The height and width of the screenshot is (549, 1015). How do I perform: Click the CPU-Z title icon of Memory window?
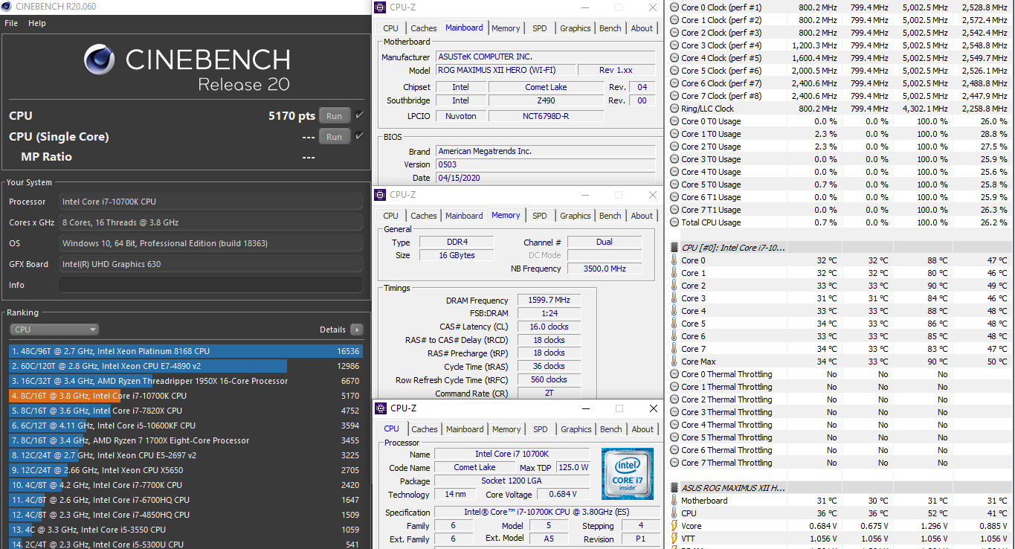381,195
